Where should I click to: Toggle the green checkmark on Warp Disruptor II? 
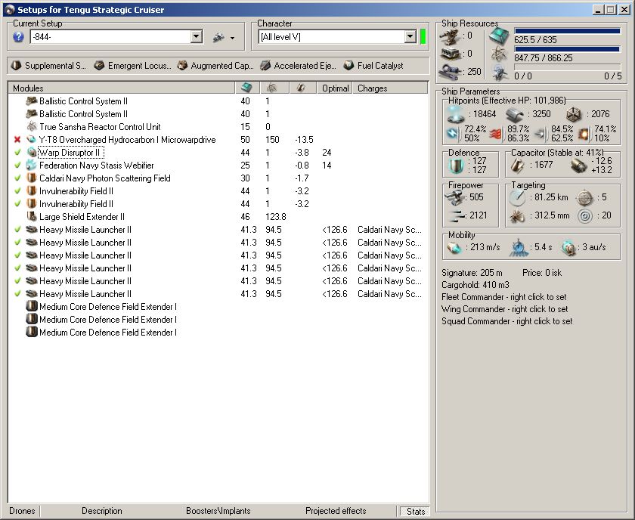click(x=17, y=153)
